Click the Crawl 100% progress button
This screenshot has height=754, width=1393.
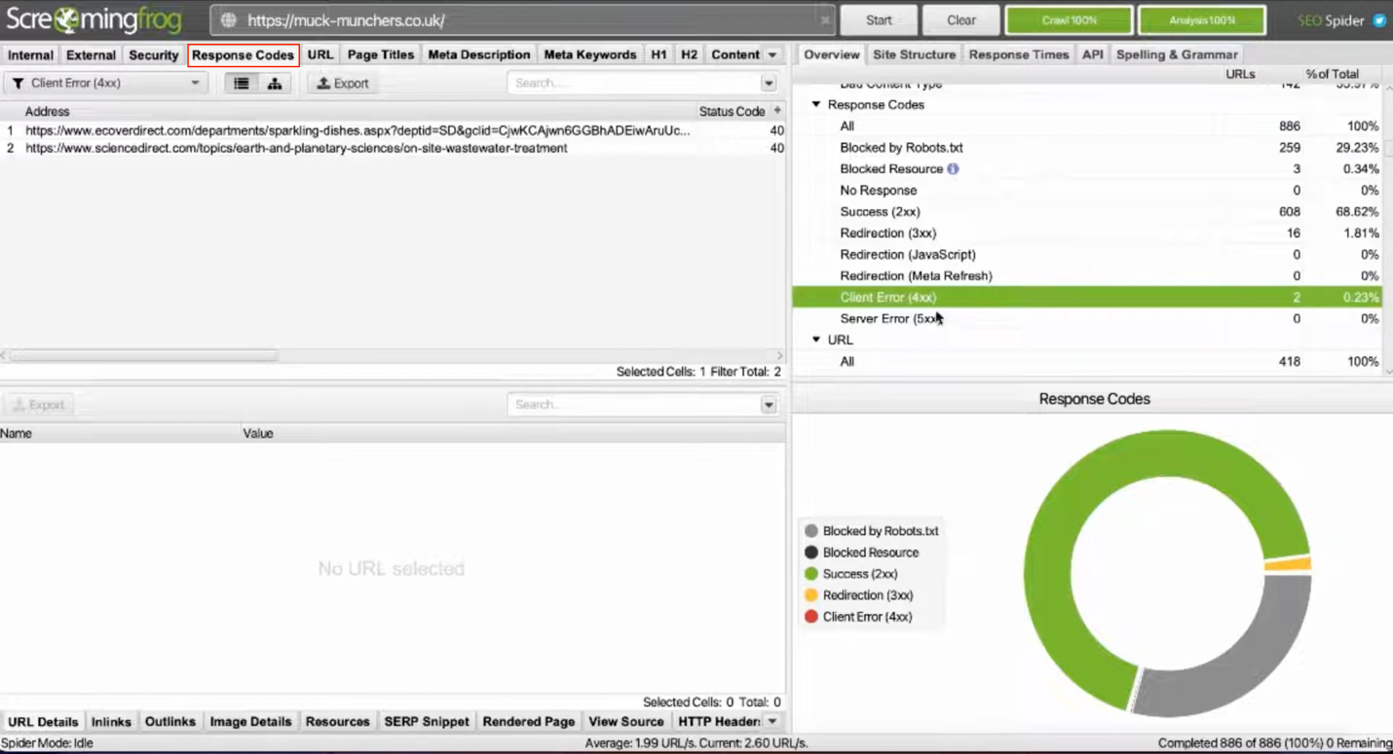pyautogui.click(x=1070, y=20)
